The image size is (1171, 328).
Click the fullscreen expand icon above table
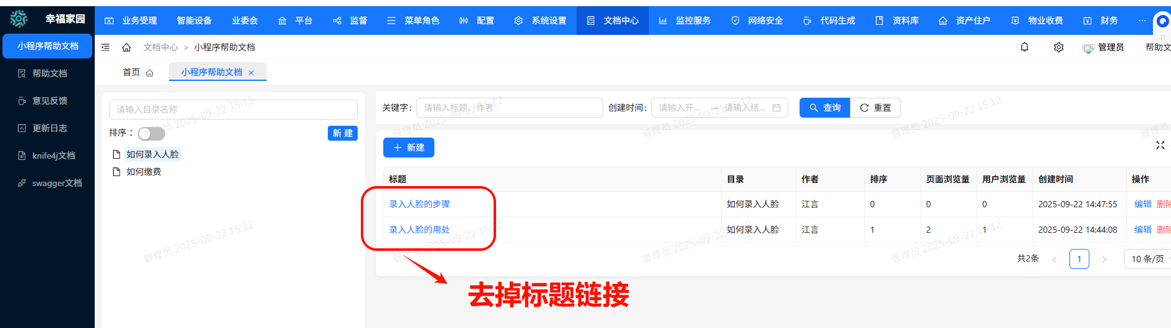[x=1160, y=145]
